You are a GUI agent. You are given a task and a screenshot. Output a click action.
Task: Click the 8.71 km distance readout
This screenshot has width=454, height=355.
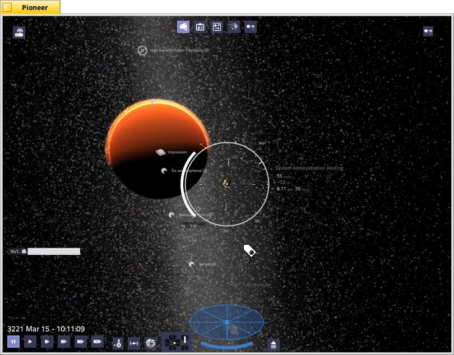tap(285, 189)
